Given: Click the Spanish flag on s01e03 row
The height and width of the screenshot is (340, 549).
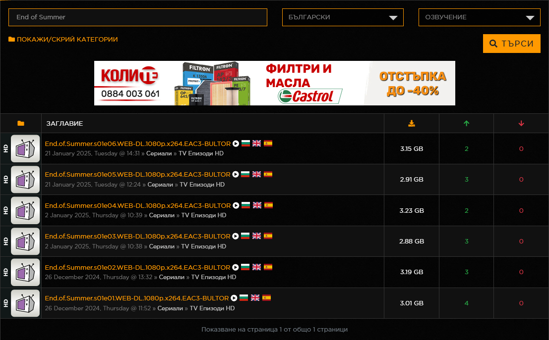Looking at the screenshot, I should 268,236.
